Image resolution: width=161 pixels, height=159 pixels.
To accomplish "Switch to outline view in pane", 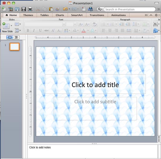I will tap(16, 37).
